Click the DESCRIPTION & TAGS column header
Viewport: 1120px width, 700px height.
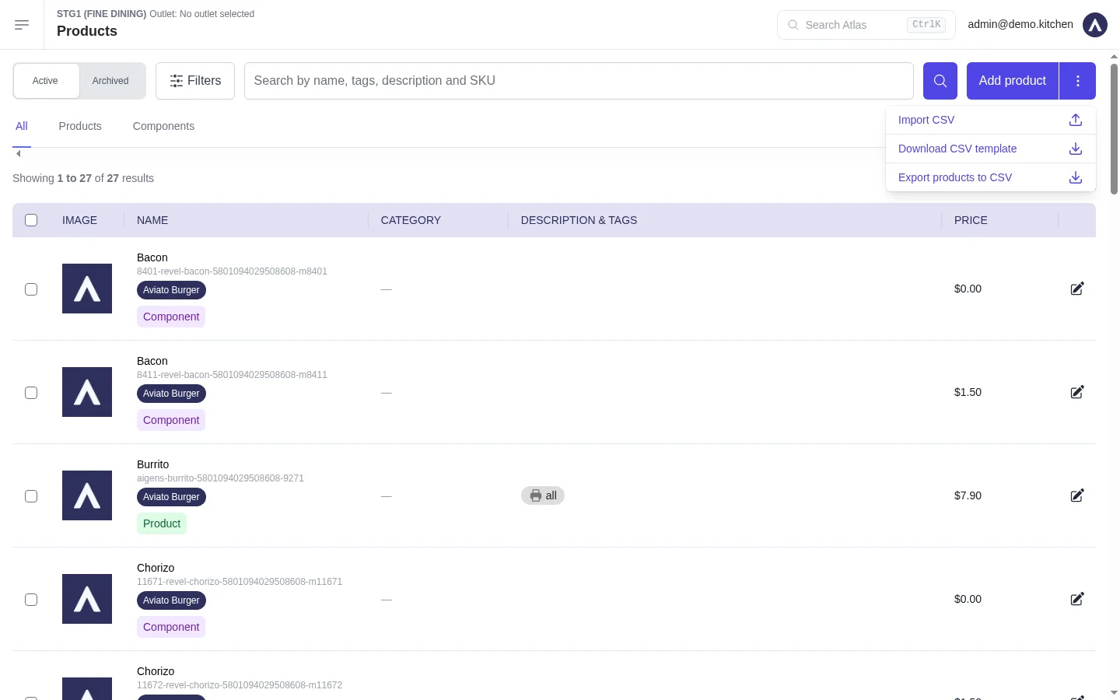tap(579, 220)
